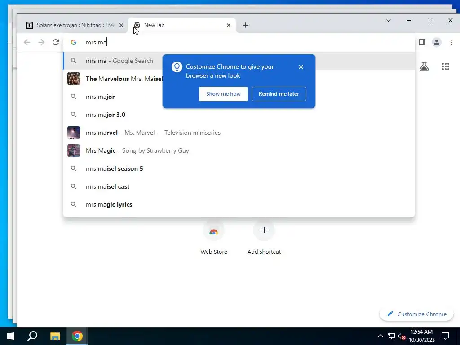Screen dimensions: 460x345
Task: Choose 'mrs marvel' Television miniseries suggestion
Action: click(x=239, y=133)
